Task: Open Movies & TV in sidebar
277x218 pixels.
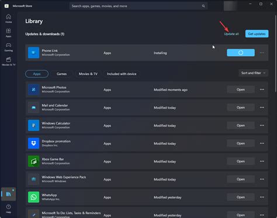Action: point(8,61)
